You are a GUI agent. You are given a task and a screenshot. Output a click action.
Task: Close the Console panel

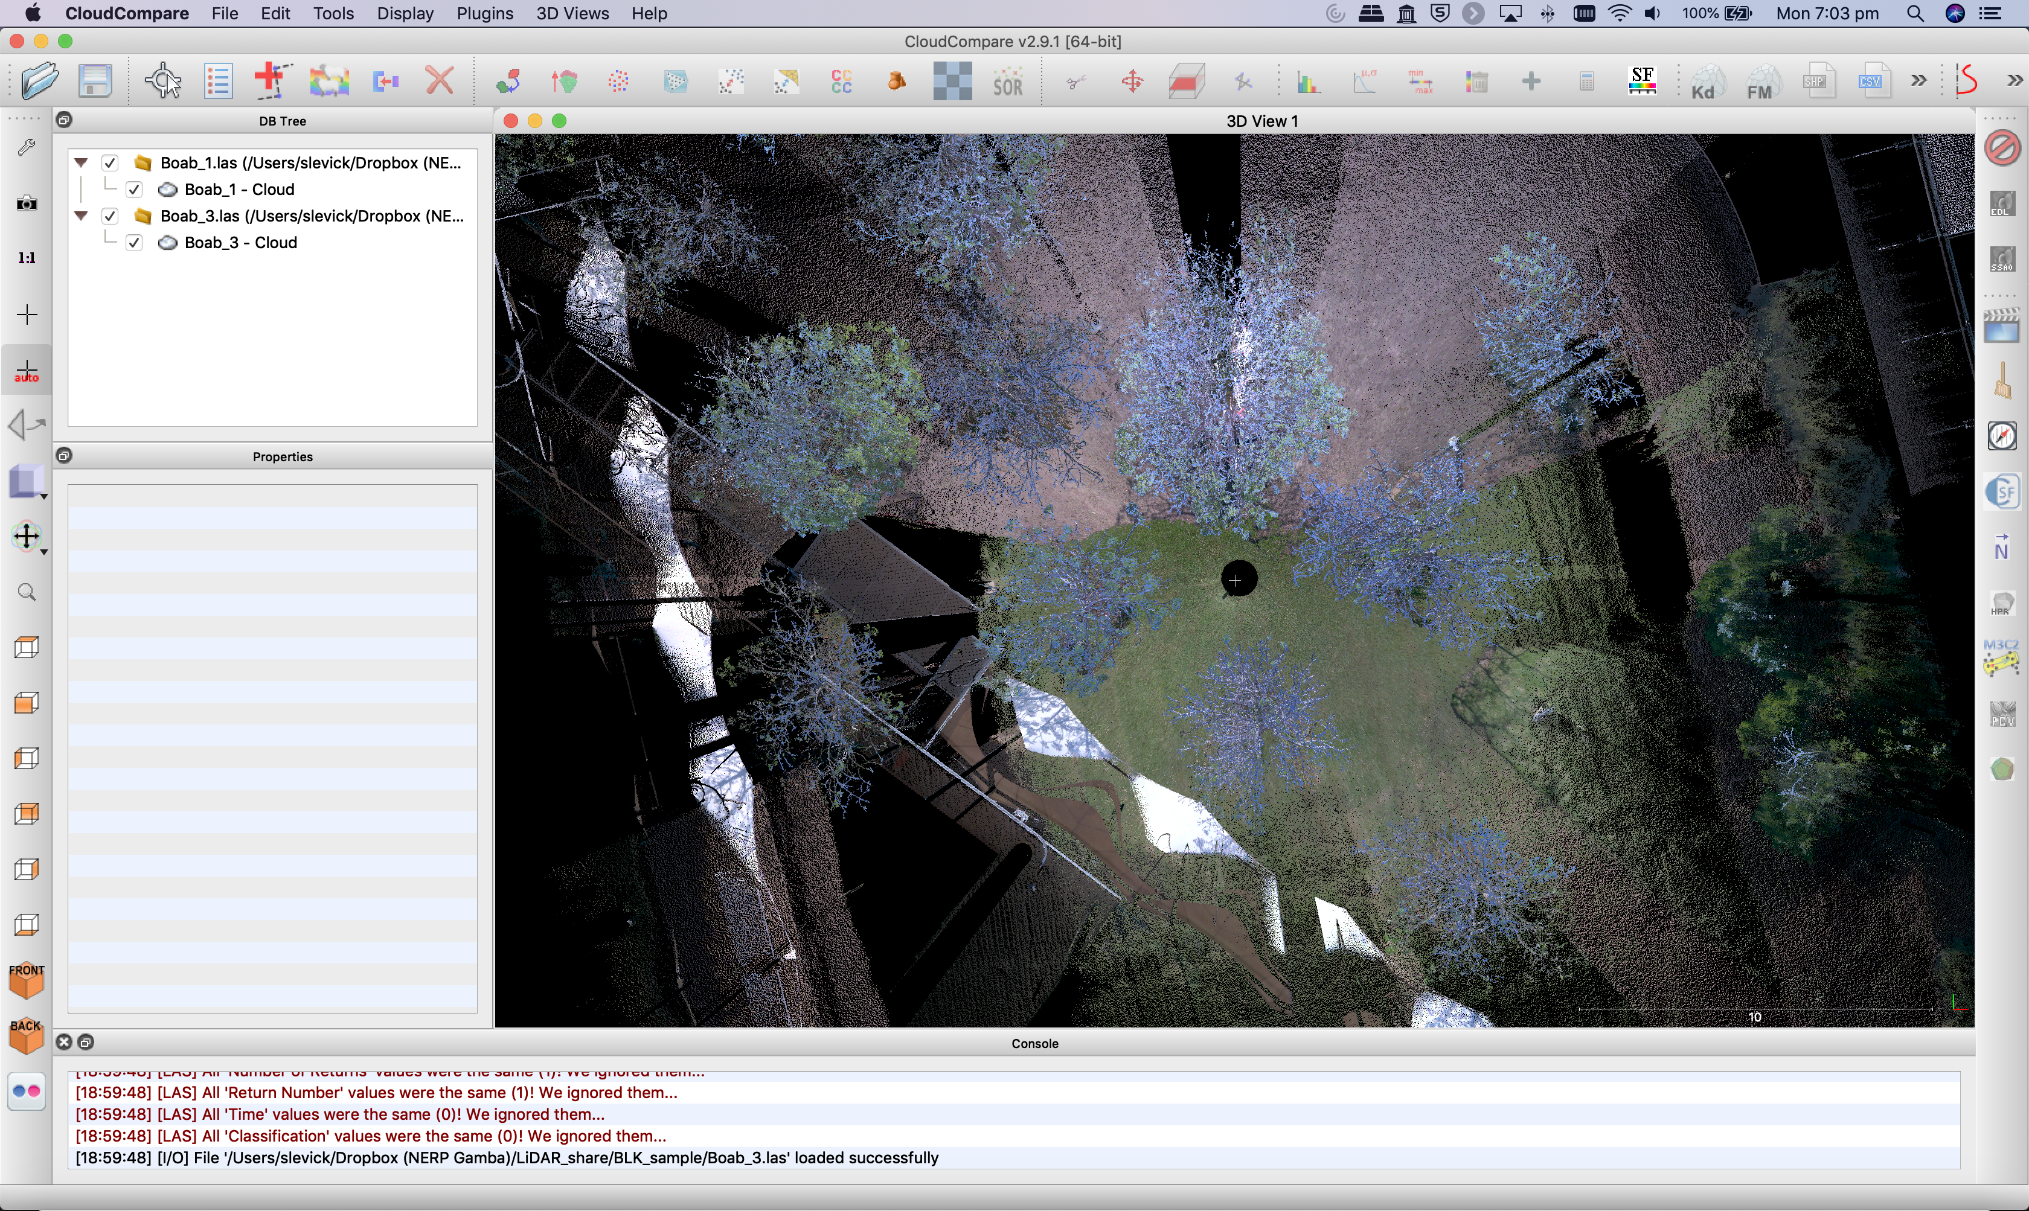tap(65, 1042)
